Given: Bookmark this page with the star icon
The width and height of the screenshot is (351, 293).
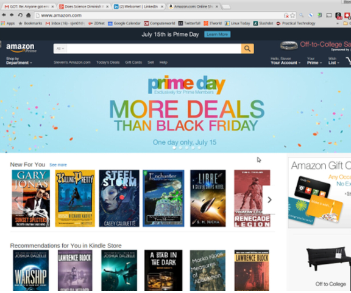Looking at the screenshot, I should (292, 15).
